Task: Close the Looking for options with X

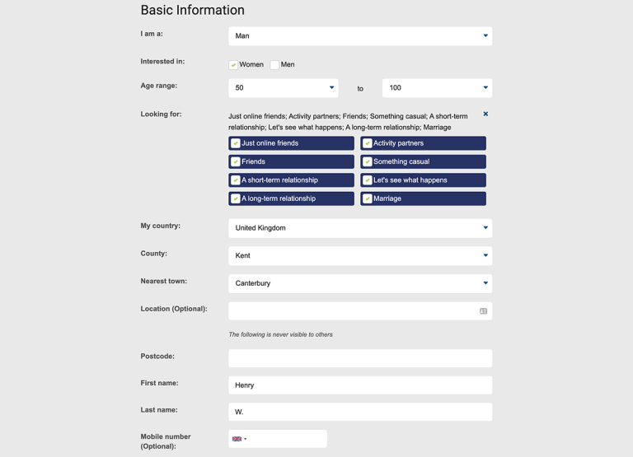Action: [x=485, y=114]
